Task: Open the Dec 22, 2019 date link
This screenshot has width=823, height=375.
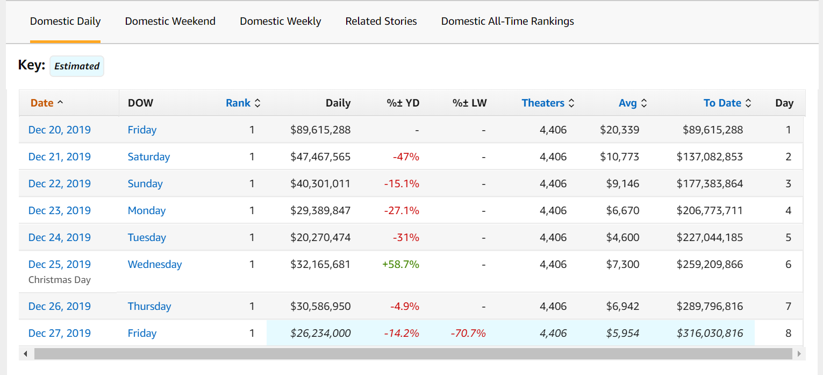Action: point(60,183)
